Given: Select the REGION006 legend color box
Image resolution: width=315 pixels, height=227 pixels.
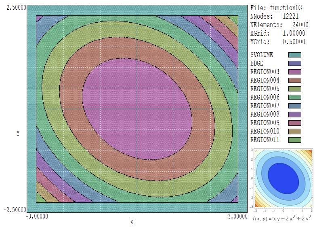Looking at the screenshot, I should (x=295, y=98).
